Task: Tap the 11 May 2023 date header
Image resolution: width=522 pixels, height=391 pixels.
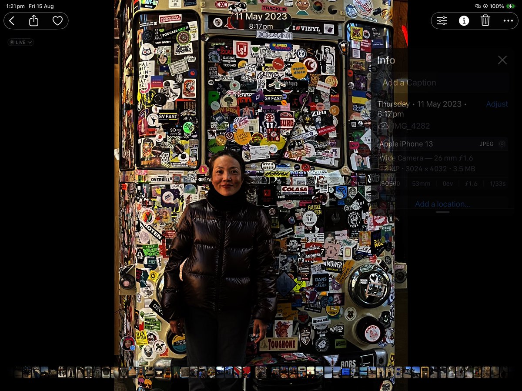Action: click(x=261, y=17)
